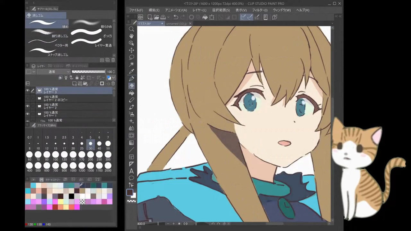411x231 pixels.
Task: Select the Lasso selection tool
Action: [x=131, y=57]
